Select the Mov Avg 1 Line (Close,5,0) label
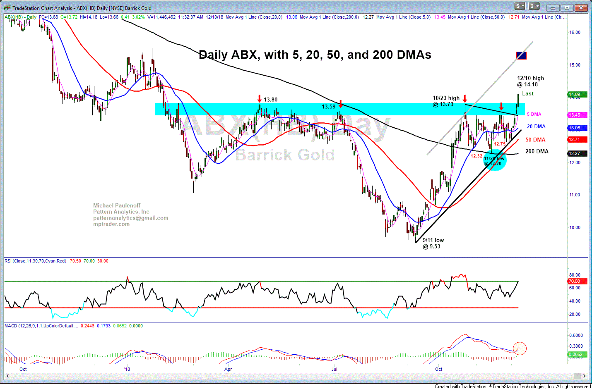592x389 pixels. tap(403, 17)
